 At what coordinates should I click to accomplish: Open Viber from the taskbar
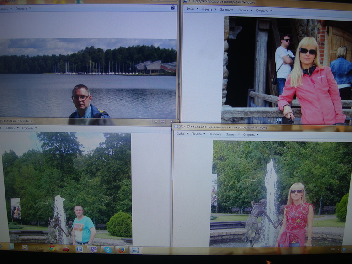click(x=93, y=249)
